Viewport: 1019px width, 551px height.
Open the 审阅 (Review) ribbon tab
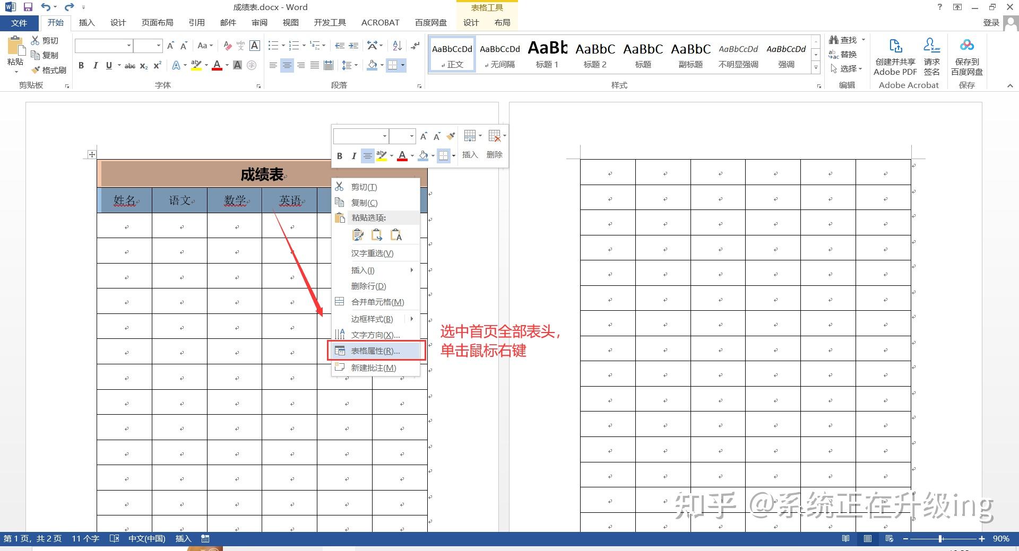pos(260,23)
